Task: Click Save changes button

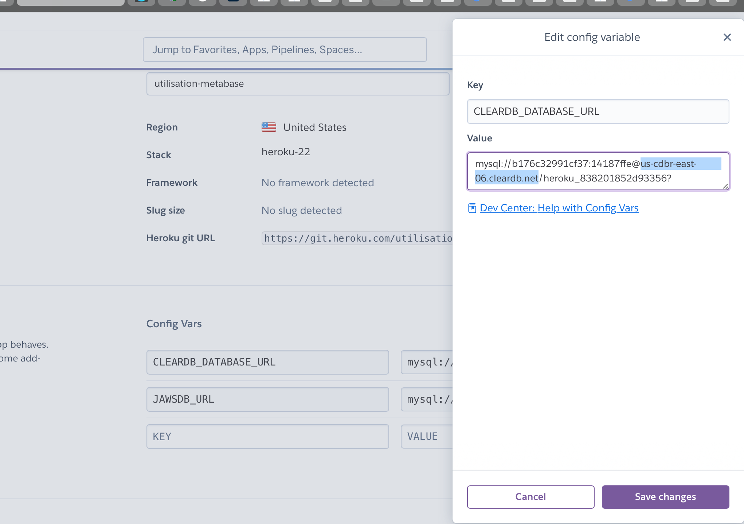Action: pos(665,497)
